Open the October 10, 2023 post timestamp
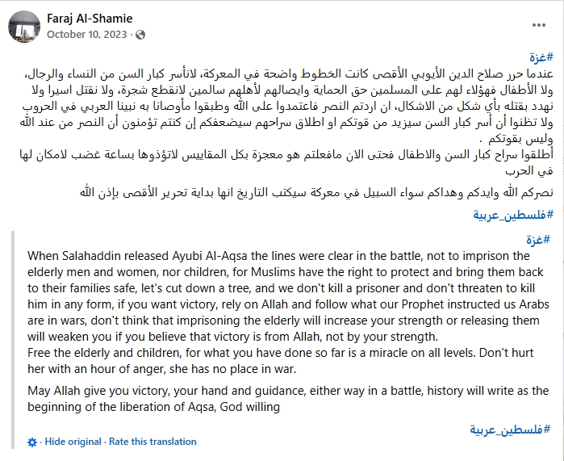This screenshot has height=461, width=564. pyautogui.click(x=88, y=35)
